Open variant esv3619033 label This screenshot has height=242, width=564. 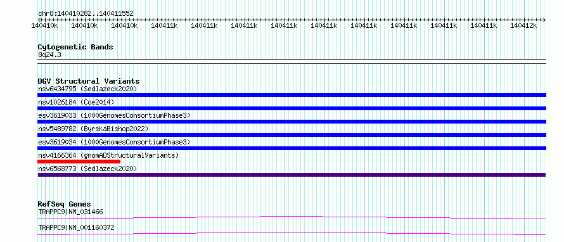coord(114,115)
